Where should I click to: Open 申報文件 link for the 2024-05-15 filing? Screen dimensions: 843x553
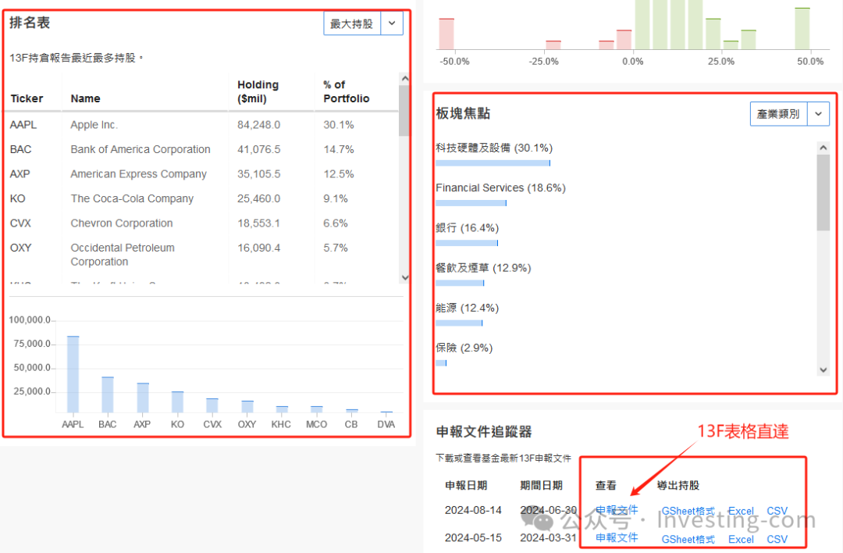pyautogui.click(x=617, y=538)
